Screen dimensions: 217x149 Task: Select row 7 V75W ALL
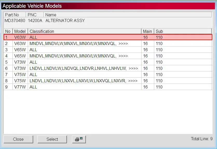pyautogui.click(x=108, y=74)
